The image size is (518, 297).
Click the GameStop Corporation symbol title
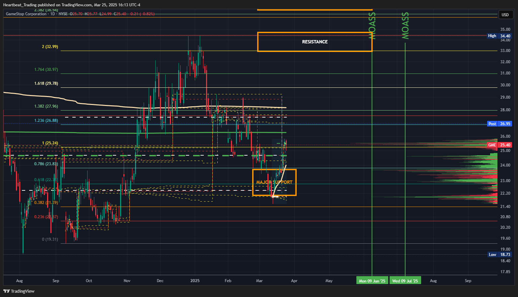point(26,14)
